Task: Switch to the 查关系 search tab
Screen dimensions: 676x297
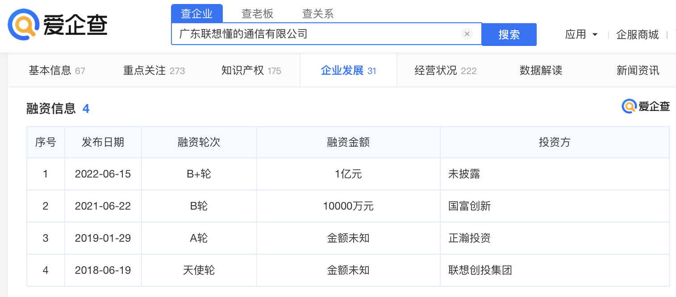Action: pyautogui.click(x=318, y=14)
